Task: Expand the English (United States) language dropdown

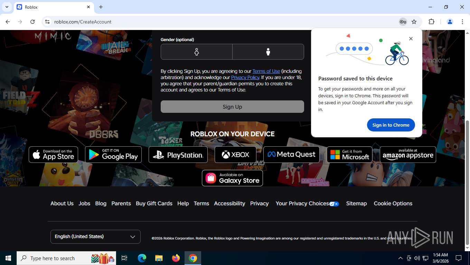Action: point(95,236)
